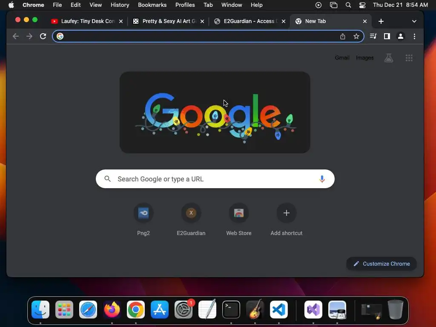Open the date and time in the menu bar
436x327 pixels.
[x=400, y=5]
